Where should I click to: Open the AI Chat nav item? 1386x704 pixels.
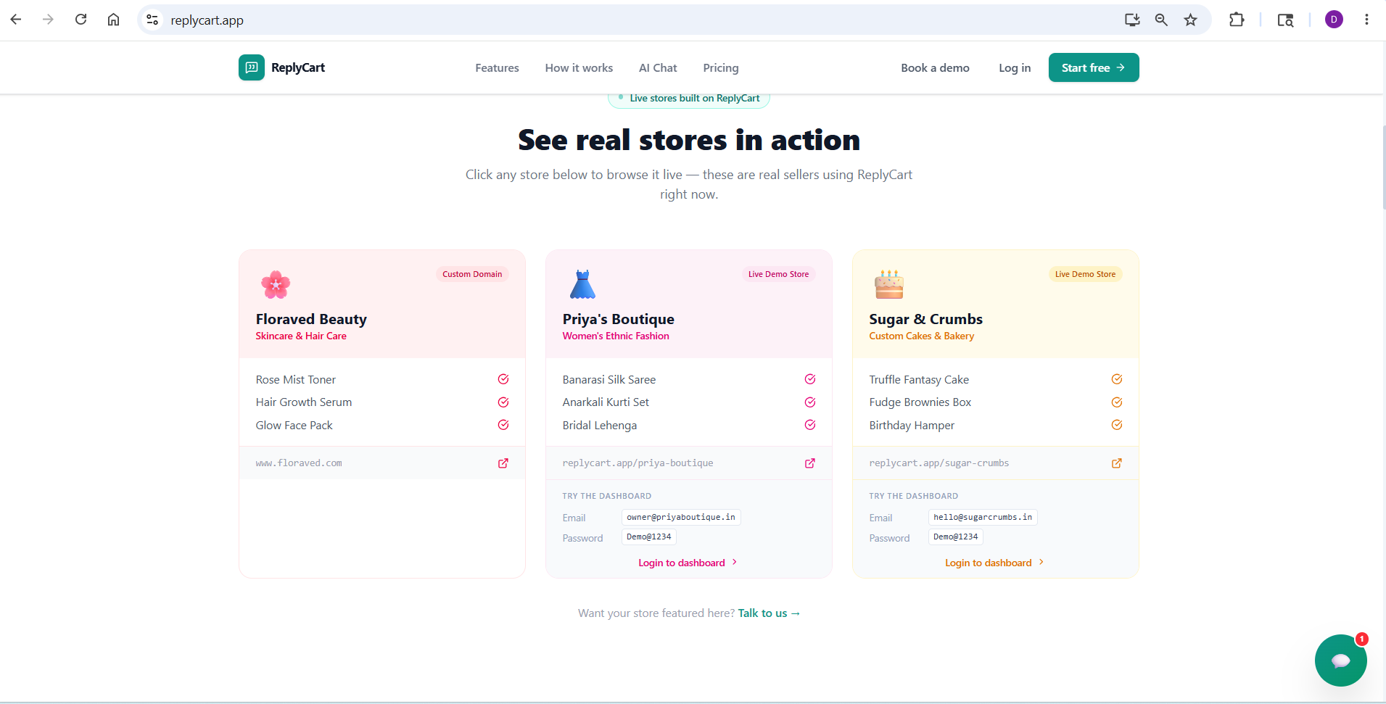point(658,67)
